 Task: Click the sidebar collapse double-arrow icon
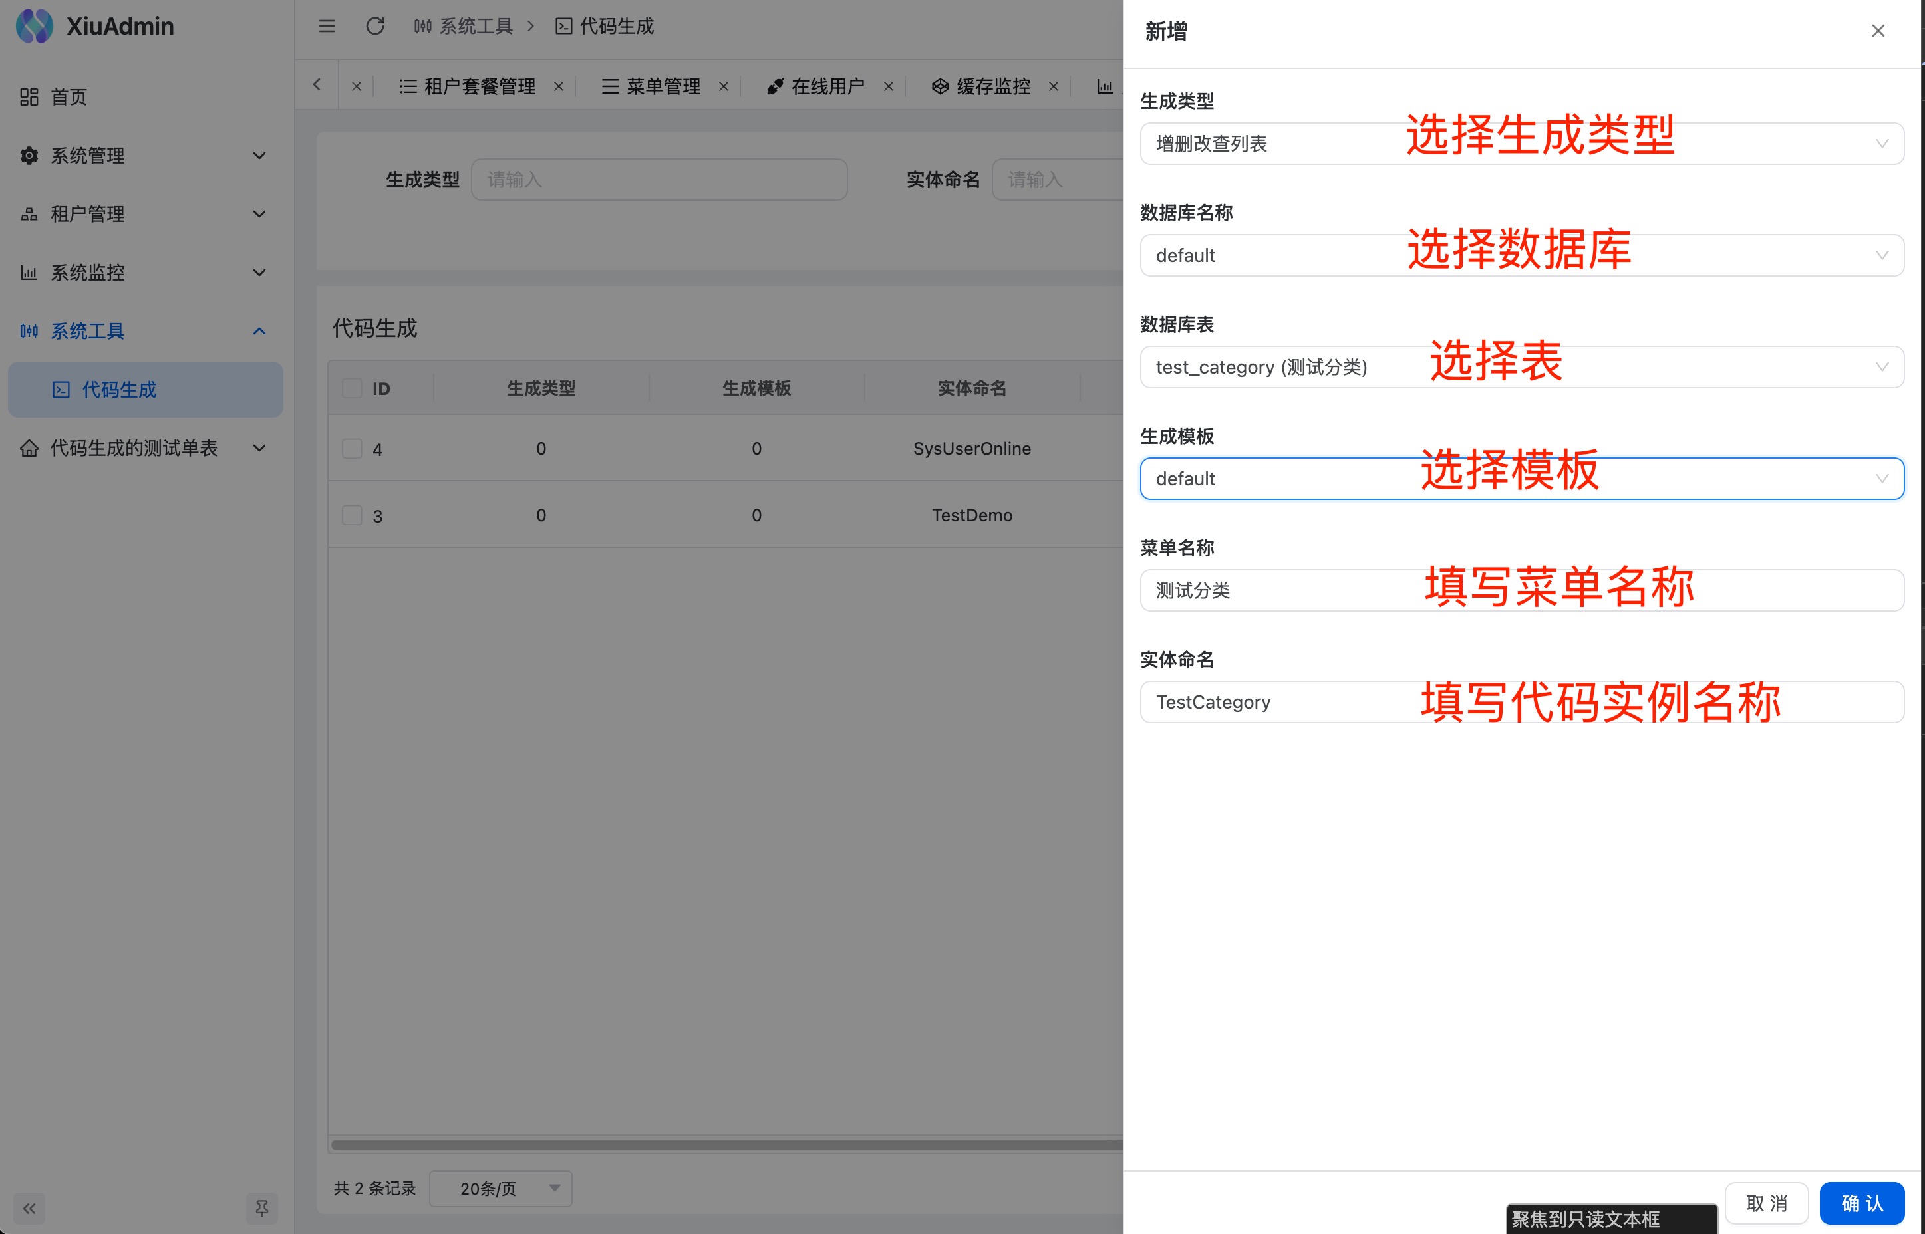(30, 1208)
